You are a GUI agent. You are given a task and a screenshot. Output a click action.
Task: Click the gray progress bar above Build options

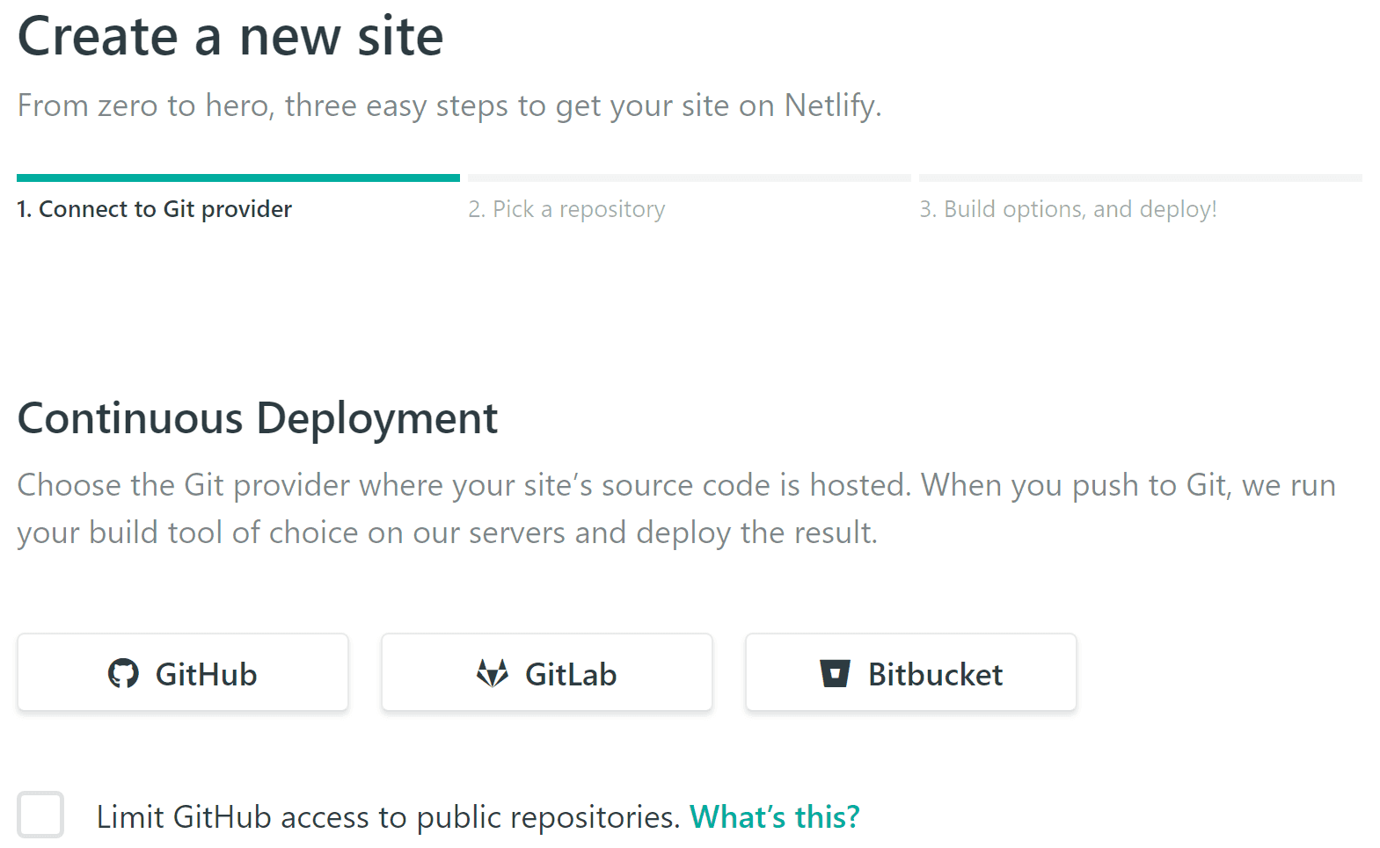tap(1140, 178)
